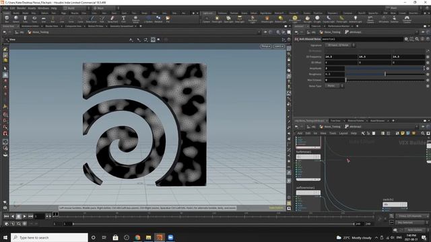Screen dimensions: 431x242
Task: Select the turbnoise1 node
Action: (308, 157)
